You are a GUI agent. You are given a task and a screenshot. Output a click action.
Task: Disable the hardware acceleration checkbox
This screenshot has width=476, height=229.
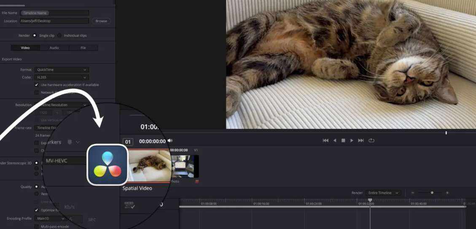click(x=37, y=85)
